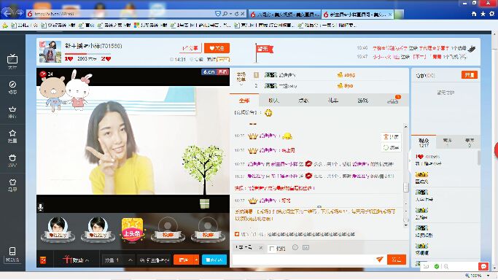Select the second chat tab next to 全部

point(273,101)
